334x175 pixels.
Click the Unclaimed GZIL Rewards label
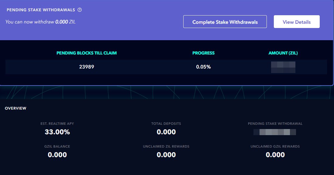click(x=275, y=146)
